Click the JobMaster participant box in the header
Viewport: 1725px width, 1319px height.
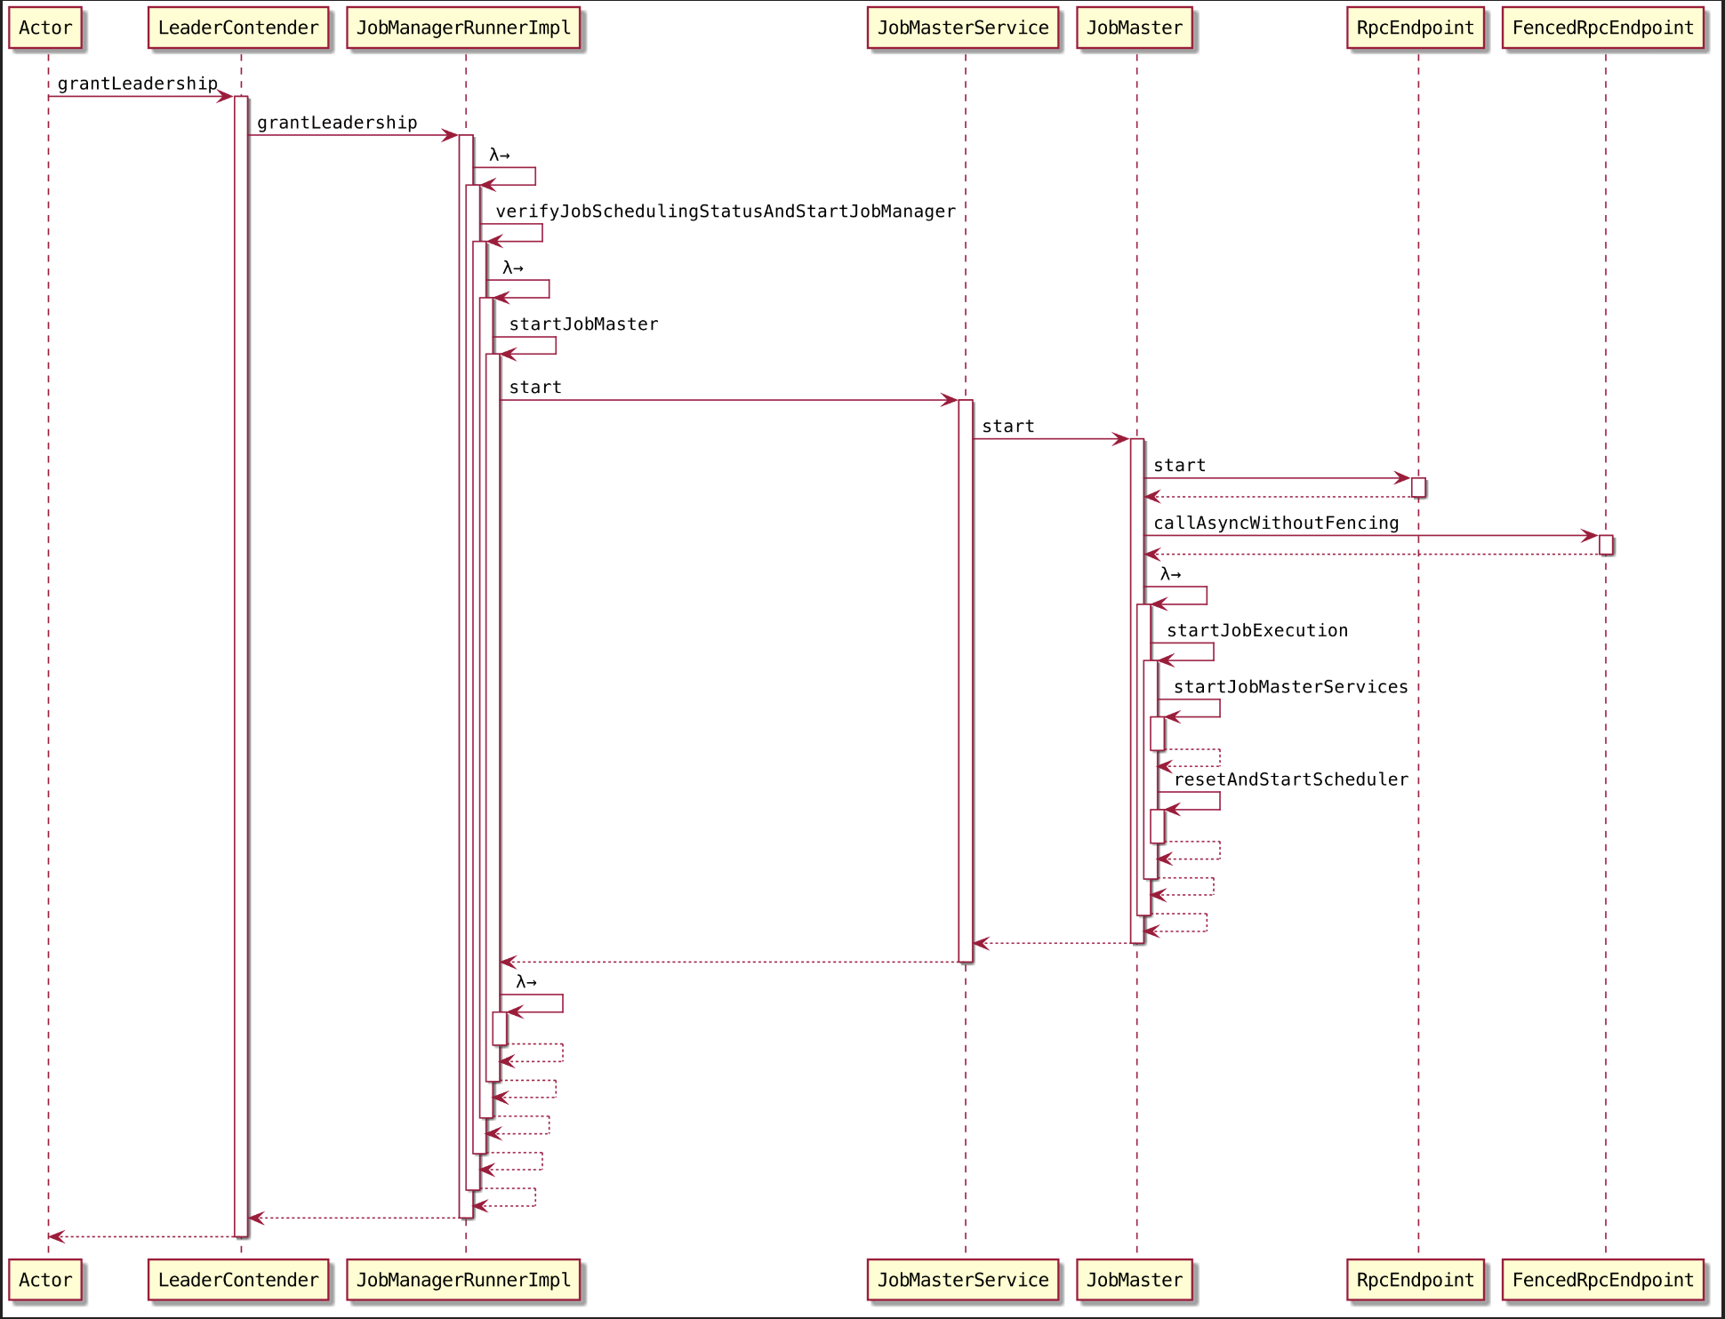coord(1135,28)
